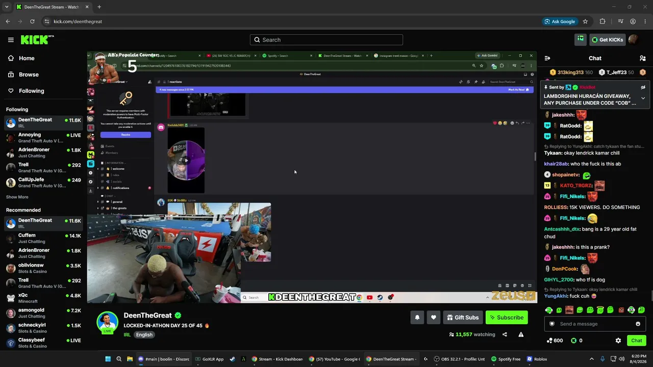Switch to OBS from taskbar

pos(459,359)
